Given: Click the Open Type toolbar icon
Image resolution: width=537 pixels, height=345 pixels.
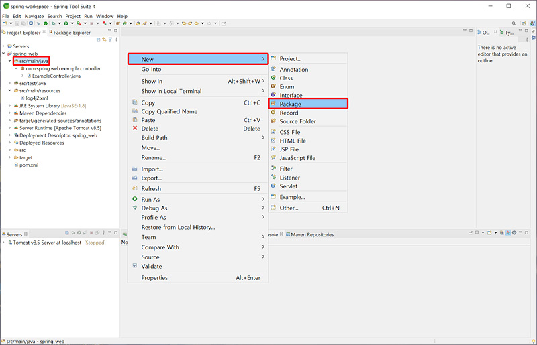Looking at the screenshot, I should tap(138, 23).
